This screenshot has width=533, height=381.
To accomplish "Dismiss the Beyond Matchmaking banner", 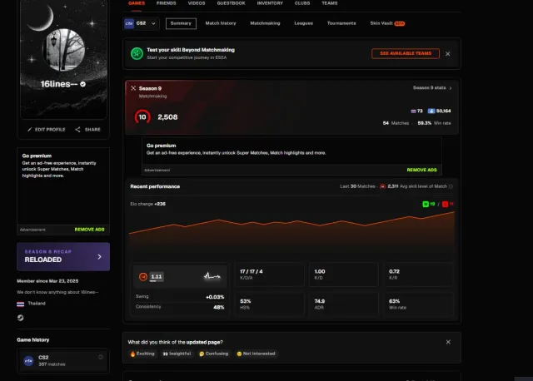I will (448, 54).
